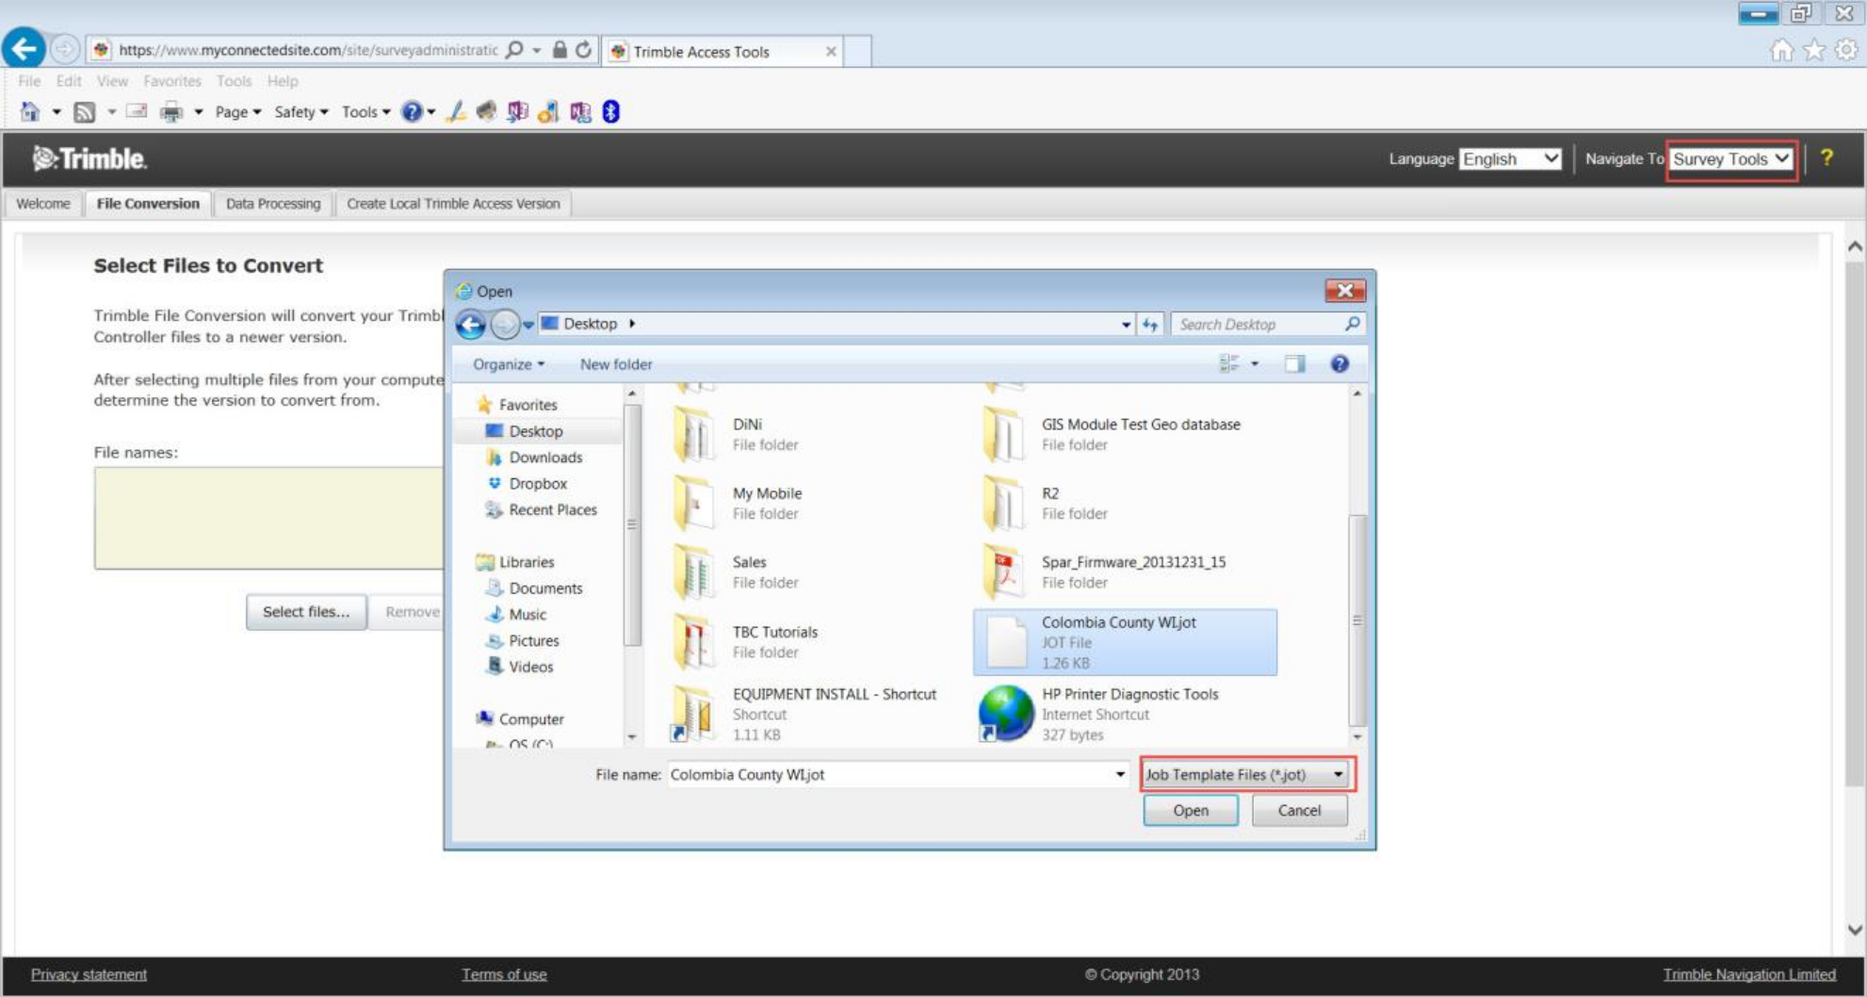Click the RSS feeds icon in command bar
The image size is (1867, 997).
click(84, 112)
